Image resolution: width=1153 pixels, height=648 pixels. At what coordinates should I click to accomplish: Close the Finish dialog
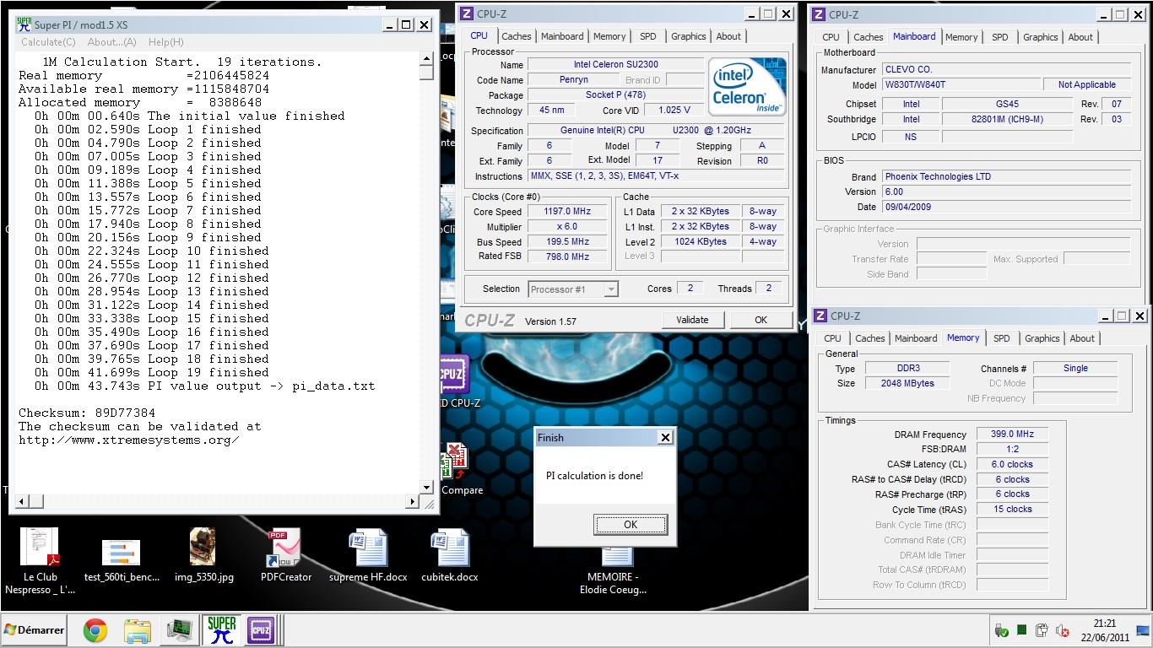(665, 437)
